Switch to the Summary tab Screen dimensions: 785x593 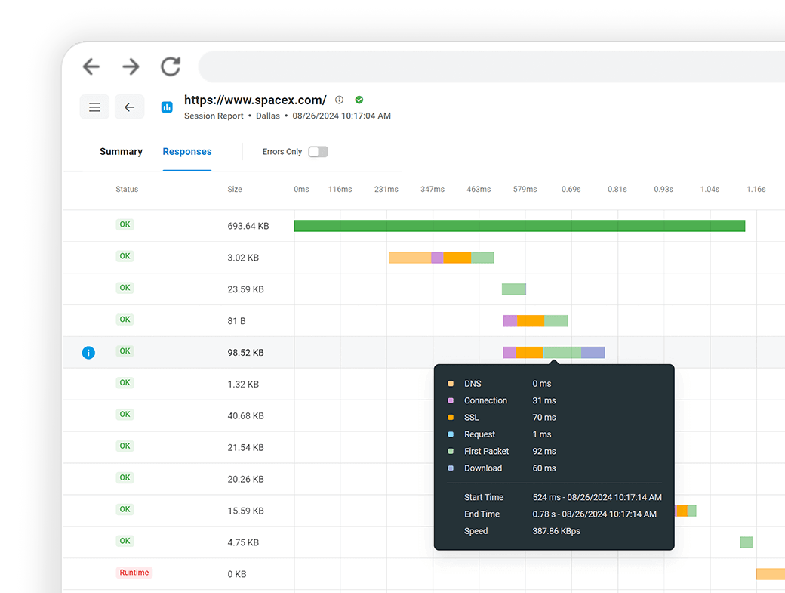(121, 152)
